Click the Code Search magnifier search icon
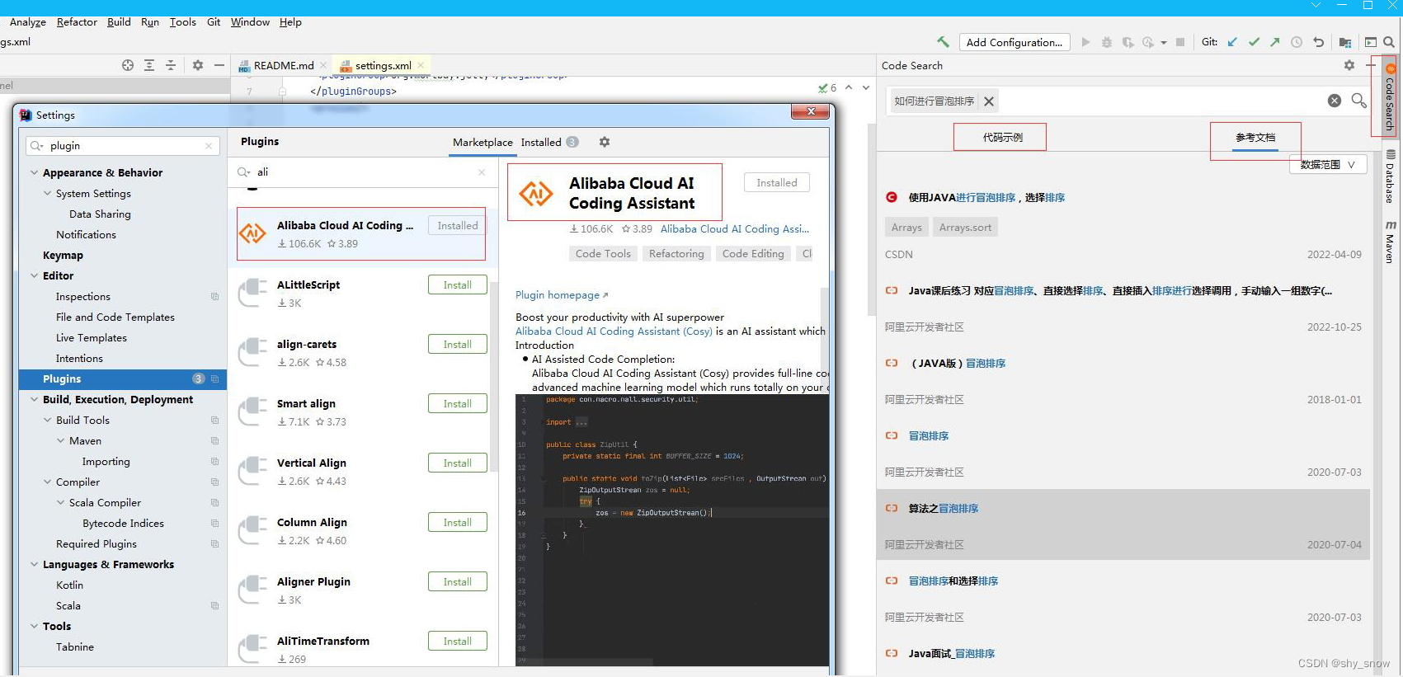Screen dimensions: 1403x677 point(1358,101)
